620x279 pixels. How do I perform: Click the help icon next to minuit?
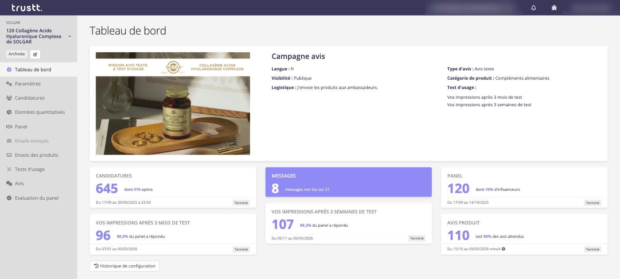click(x=504, y=249)
